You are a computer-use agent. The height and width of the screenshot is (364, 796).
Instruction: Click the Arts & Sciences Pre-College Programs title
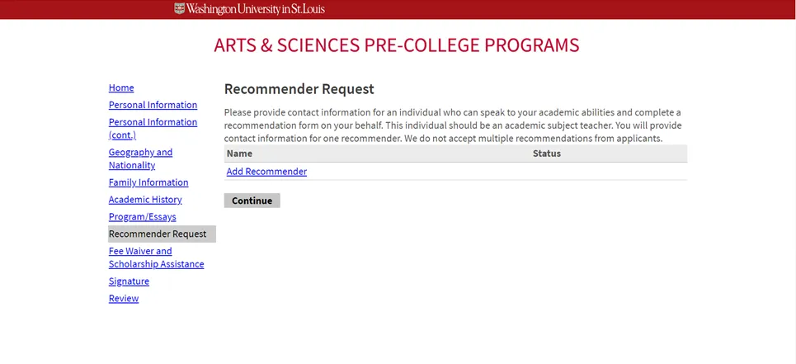(396, 45)
